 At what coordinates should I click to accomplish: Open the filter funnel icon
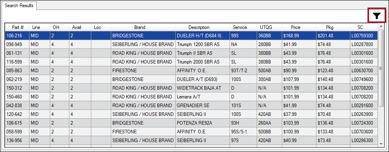click(377, 16)
